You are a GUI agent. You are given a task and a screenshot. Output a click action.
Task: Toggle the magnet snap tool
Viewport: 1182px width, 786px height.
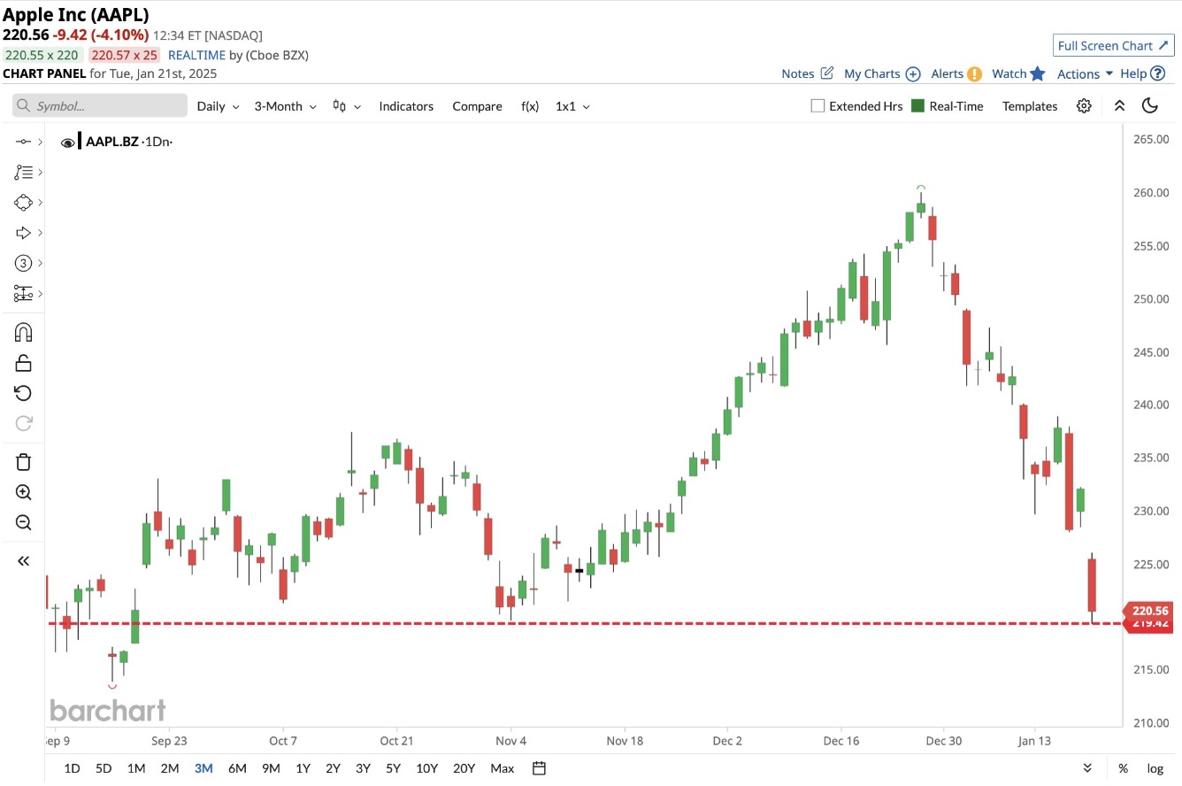pos(23,333)
